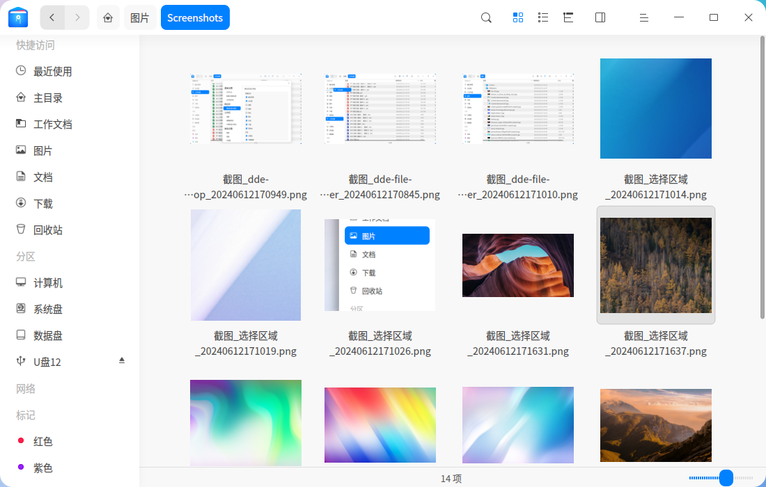Select thumbnail 截图_选择区域_20240612171631.png
The image size is (766, 487).
517,265
